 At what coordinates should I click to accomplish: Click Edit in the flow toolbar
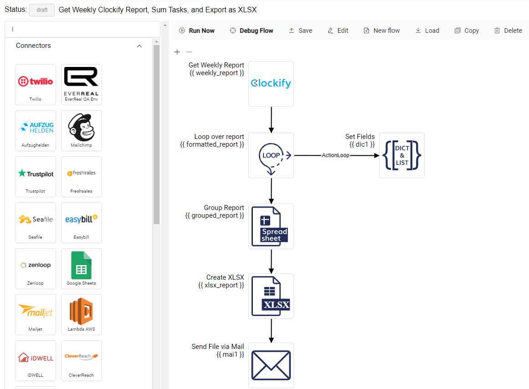coord(338,31)
